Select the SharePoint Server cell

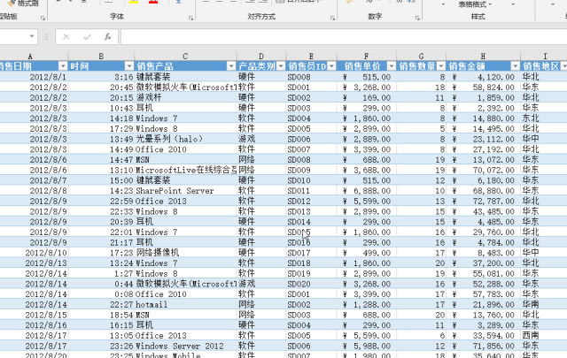pyautogui.click(x=175, y=191)
